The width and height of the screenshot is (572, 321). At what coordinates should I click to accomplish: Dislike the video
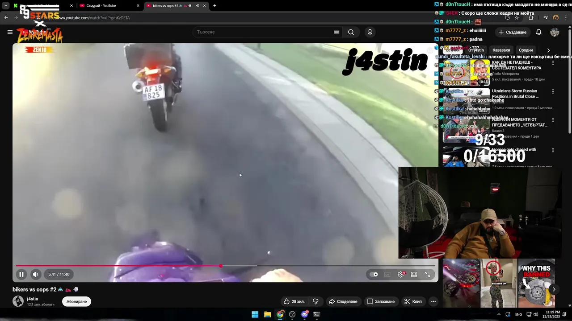(x=315, y=301)
